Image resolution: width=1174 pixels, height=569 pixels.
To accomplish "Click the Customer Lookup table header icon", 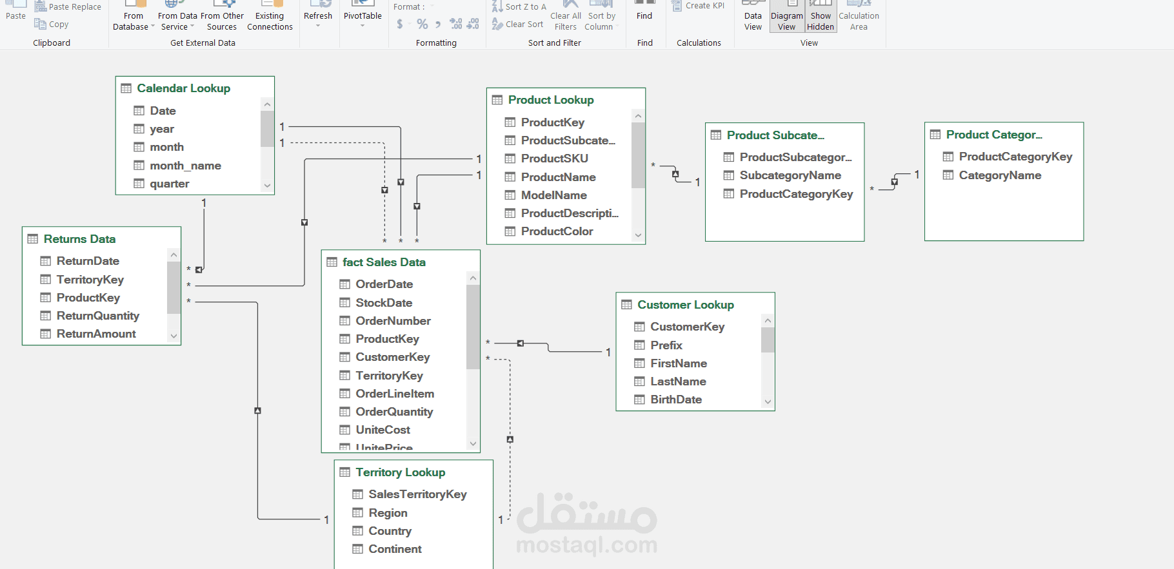I will click(x=627, y=305).
